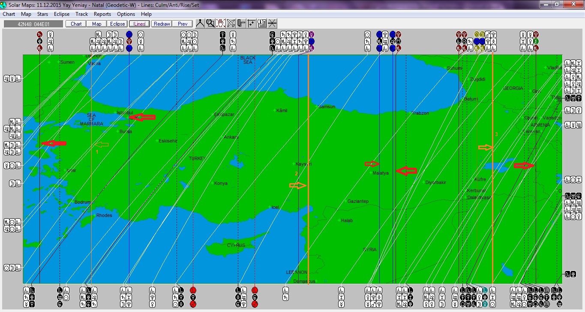Image resolution: width=585 pixels, height=312 pixels.
Task: Switch to Map view via toolbar button
Action: 97,24
